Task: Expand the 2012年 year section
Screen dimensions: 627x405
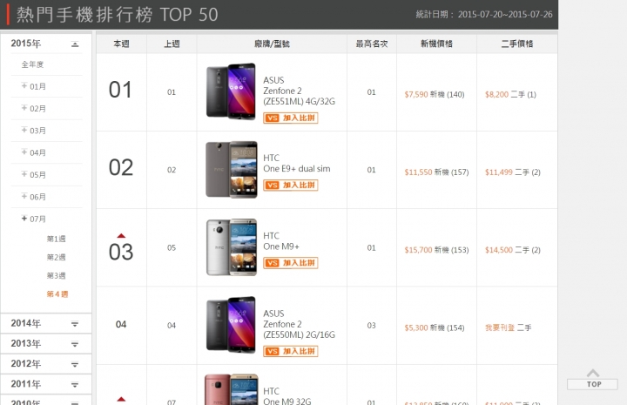Action: [x=75, y=364]
